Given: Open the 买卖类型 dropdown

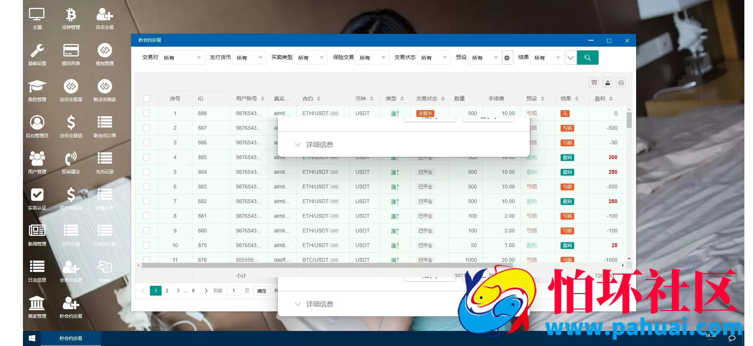Looking at the screenshot, I should tap(311, 58).
